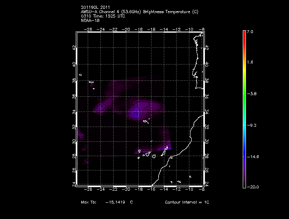
Task: Click the vertical rainbow color scale bar
Action: 244,109
